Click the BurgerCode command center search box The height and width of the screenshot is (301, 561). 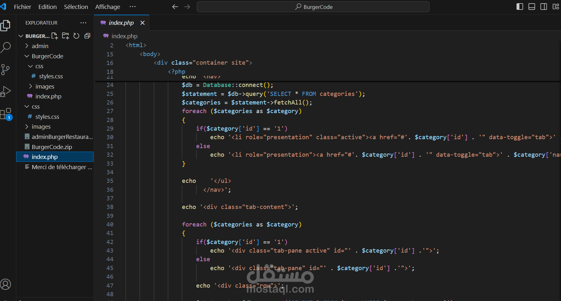tap(313, 7)
